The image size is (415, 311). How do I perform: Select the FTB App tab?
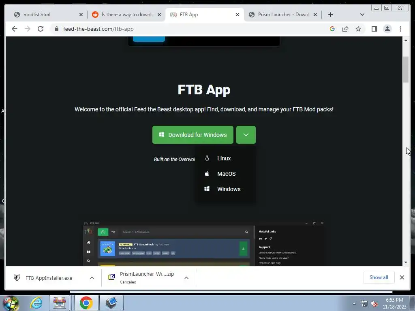pyautogui.click(x=204, y=15)
